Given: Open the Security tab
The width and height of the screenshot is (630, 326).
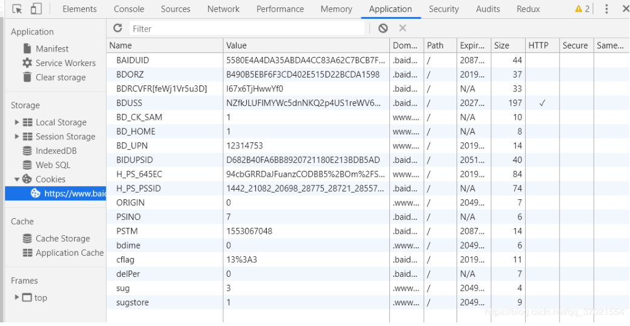Looking at the screenshot, I should [444, 9].
